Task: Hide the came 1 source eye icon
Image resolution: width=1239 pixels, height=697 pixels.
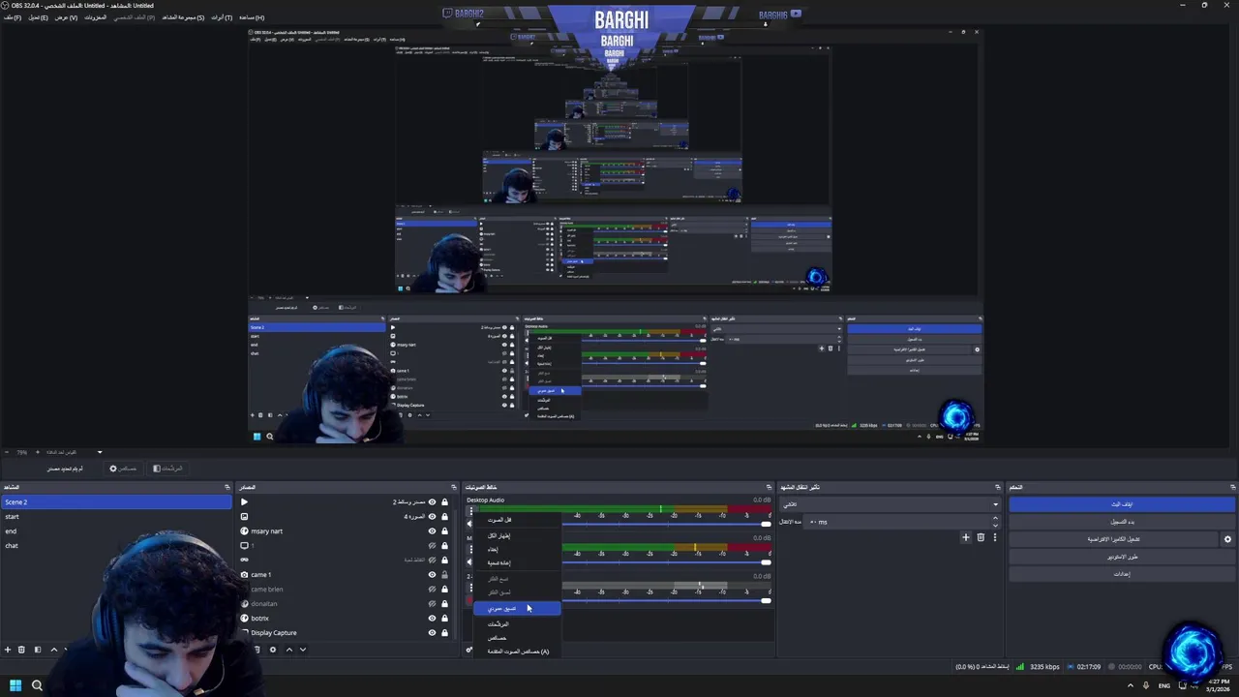Action: click(x=432, y=574)
